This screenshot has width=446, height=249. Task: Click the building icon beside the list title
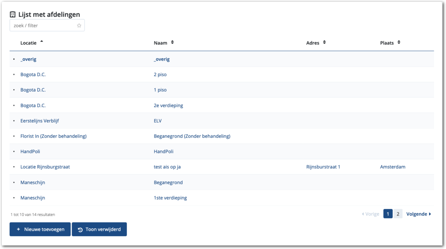coord(13,15)
